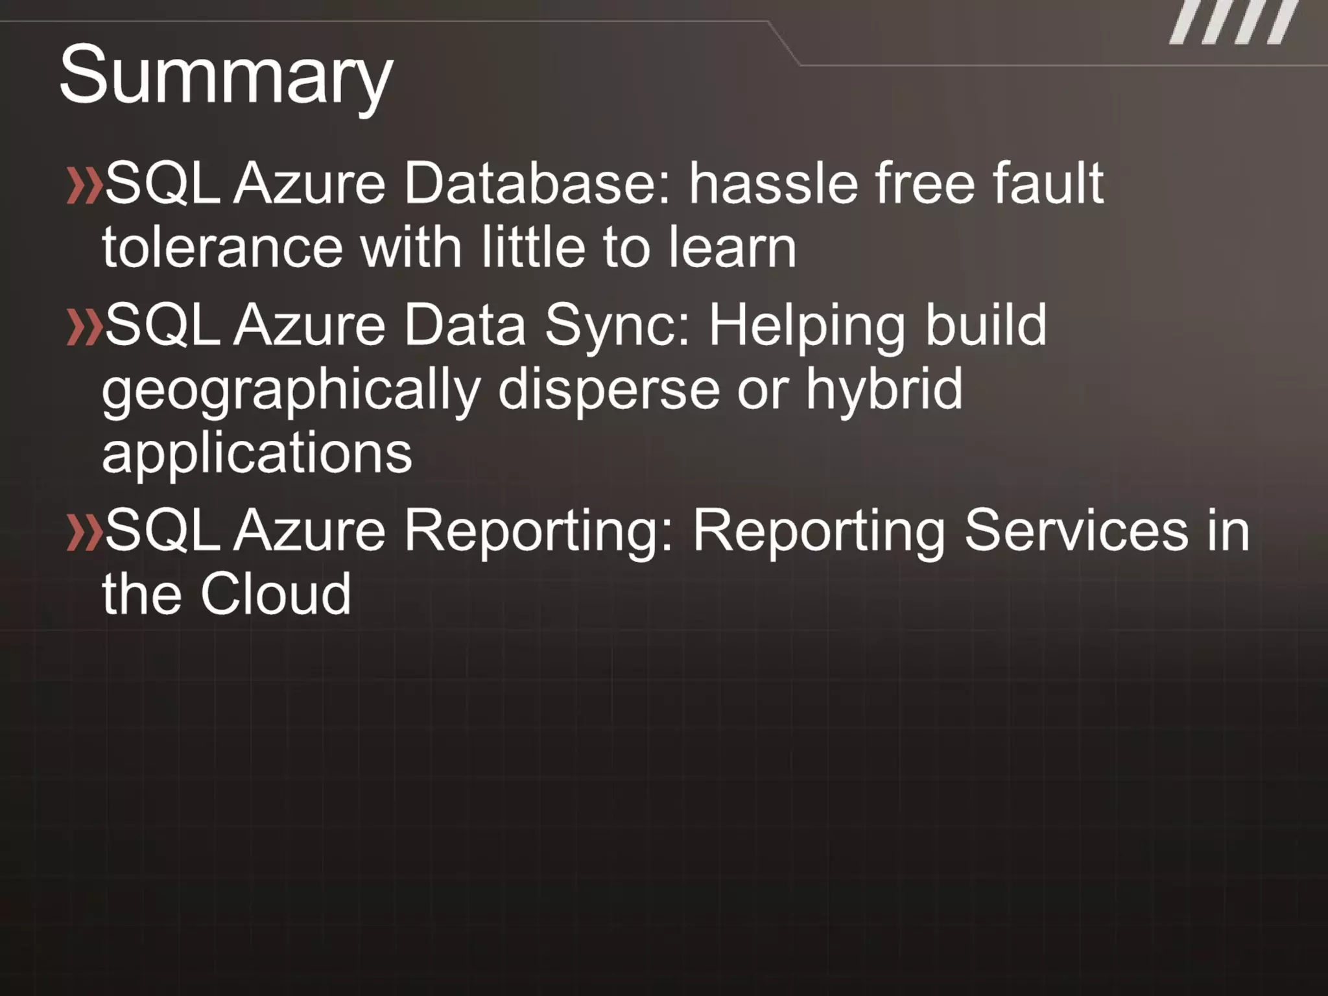Image resolution: width=1328 pixels, height=996 pixels.
Task: Click the diagonal stripes logo in the corner
Action: point(1232,22)
